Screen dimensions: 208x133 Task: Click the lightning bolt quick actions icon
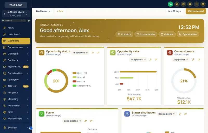[29, 20]
